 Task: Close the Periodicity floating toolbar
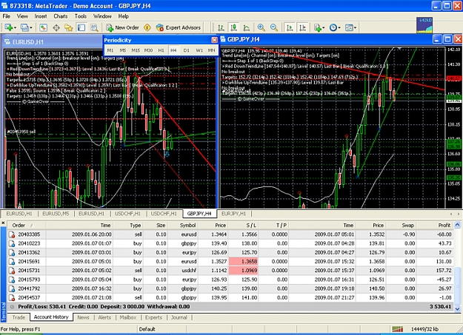pos(215,40)
